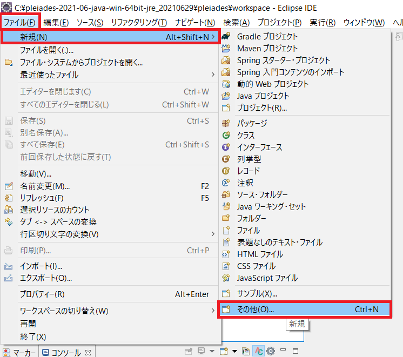Screen dimensions: 403x357
Task: Click the エクスポート(O) export icon
Action: (9, 278)
